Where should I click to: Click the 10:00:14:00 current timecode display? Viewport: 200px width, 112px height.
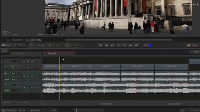33,40
